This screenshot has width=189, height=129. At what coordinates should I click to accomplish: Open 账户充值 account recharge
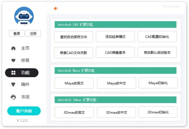pos(24,111)
